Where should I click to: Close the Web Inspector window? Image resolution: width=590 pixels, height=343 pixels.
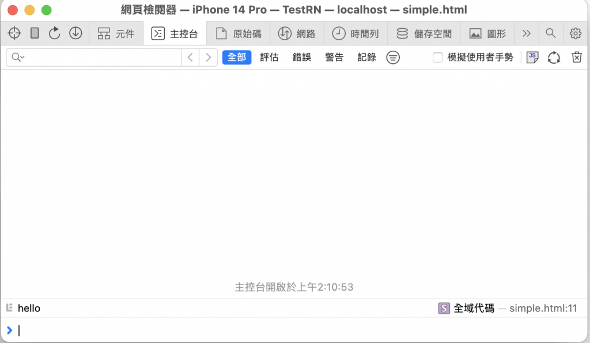13,10
